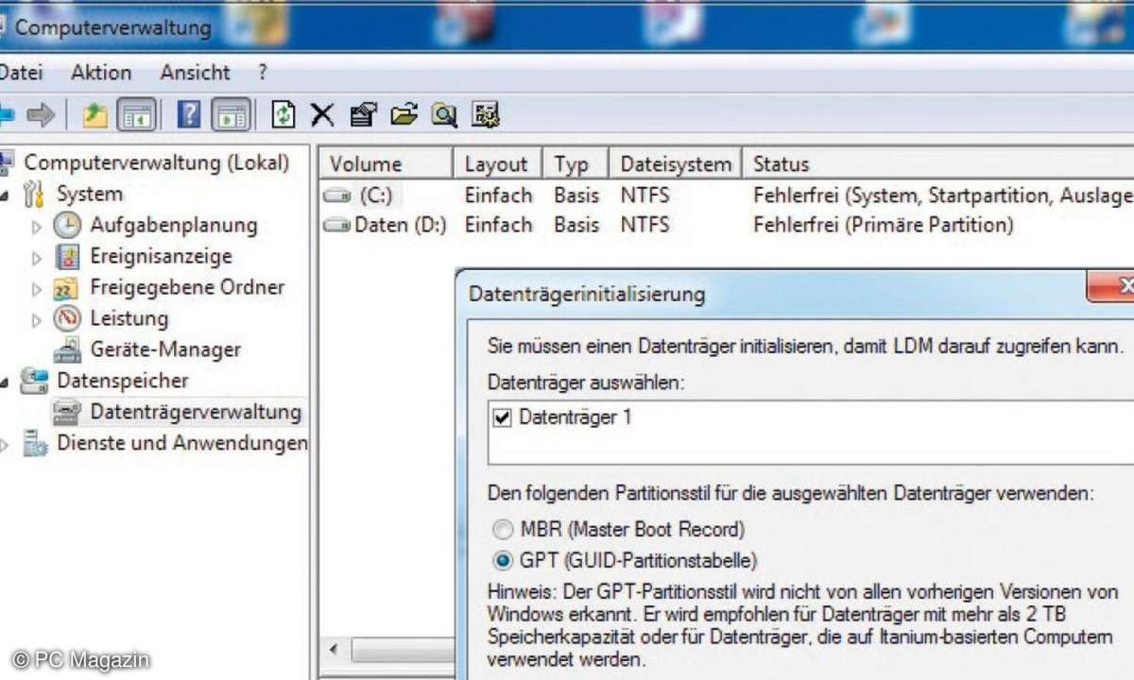Select the Datenträgerverwaltung tree label
This screenshot has width=1134, height=680.
(x=196, y=412)
